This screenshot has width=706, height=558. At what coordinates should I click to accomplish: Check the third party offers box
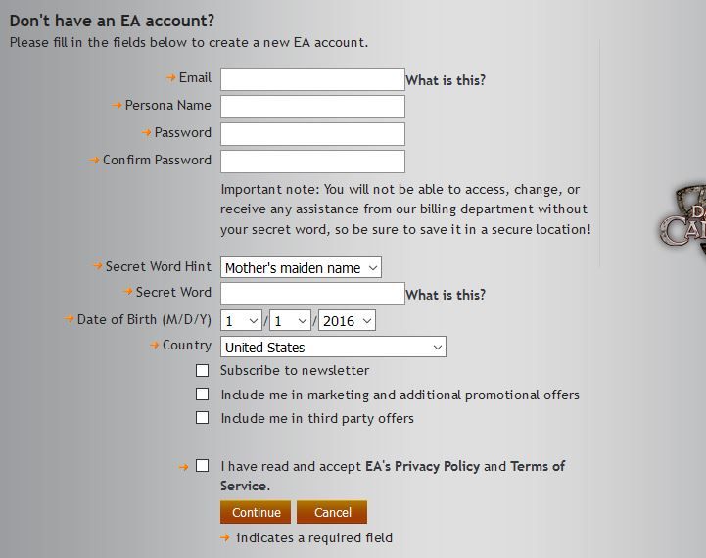(x=202, y=418)
